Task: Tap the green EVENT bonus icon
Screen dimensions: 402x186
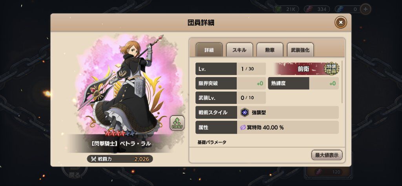Action: 177,123
